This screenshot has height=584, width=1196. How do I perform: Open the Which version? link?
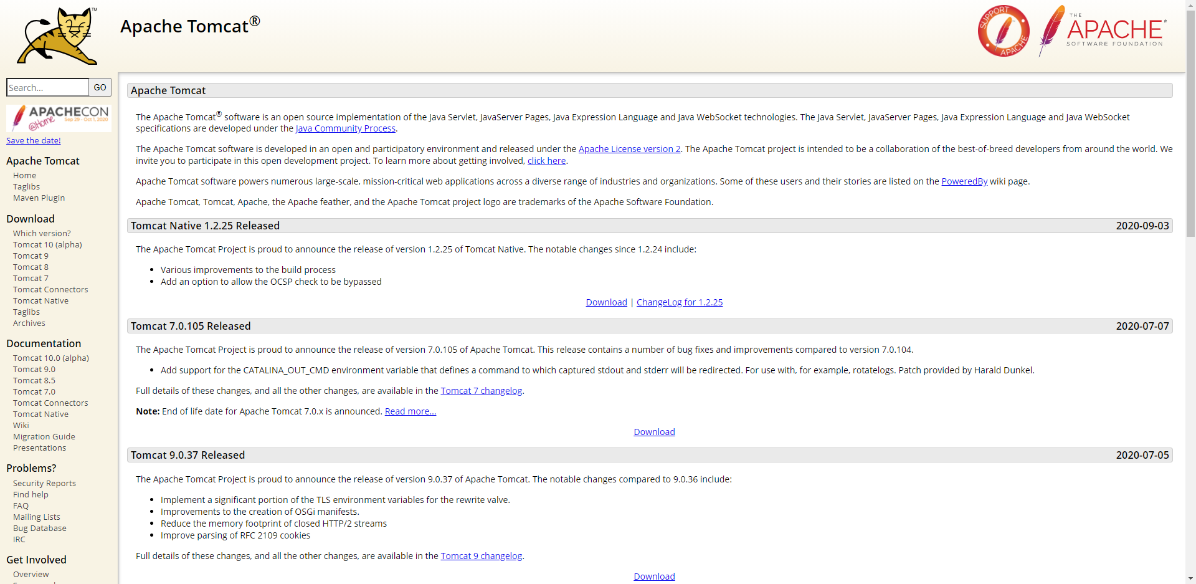pos(42,234)
